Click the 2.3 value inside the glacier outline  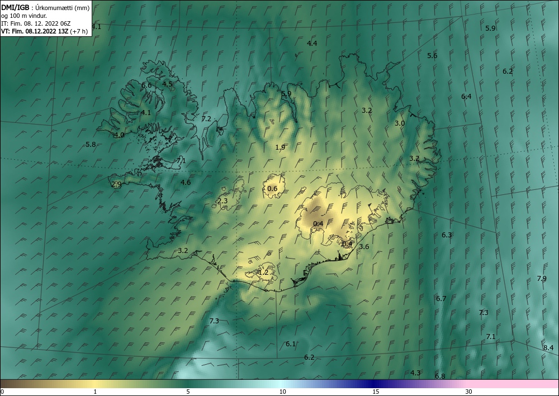pos(222,201)
